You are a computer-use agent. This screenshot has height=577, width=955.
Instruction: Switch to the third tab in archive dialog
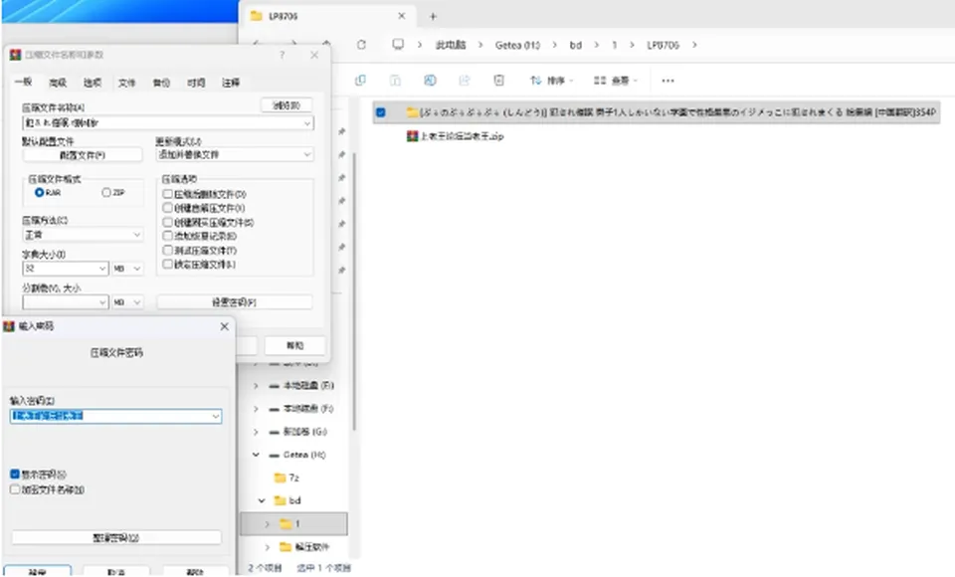(x=93, y=83)
